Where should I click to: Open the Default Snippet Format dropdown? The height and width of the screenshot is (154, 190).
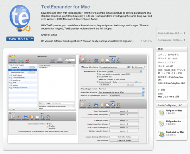tap(121, 89)
